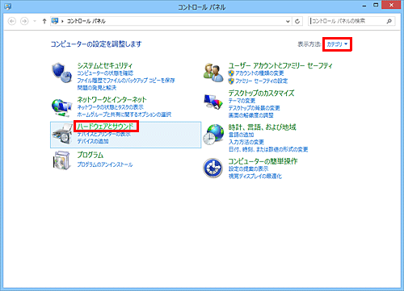404x291 pixels.
Task: Minimize the Control Panel window
Action: [x=364, y=6]
